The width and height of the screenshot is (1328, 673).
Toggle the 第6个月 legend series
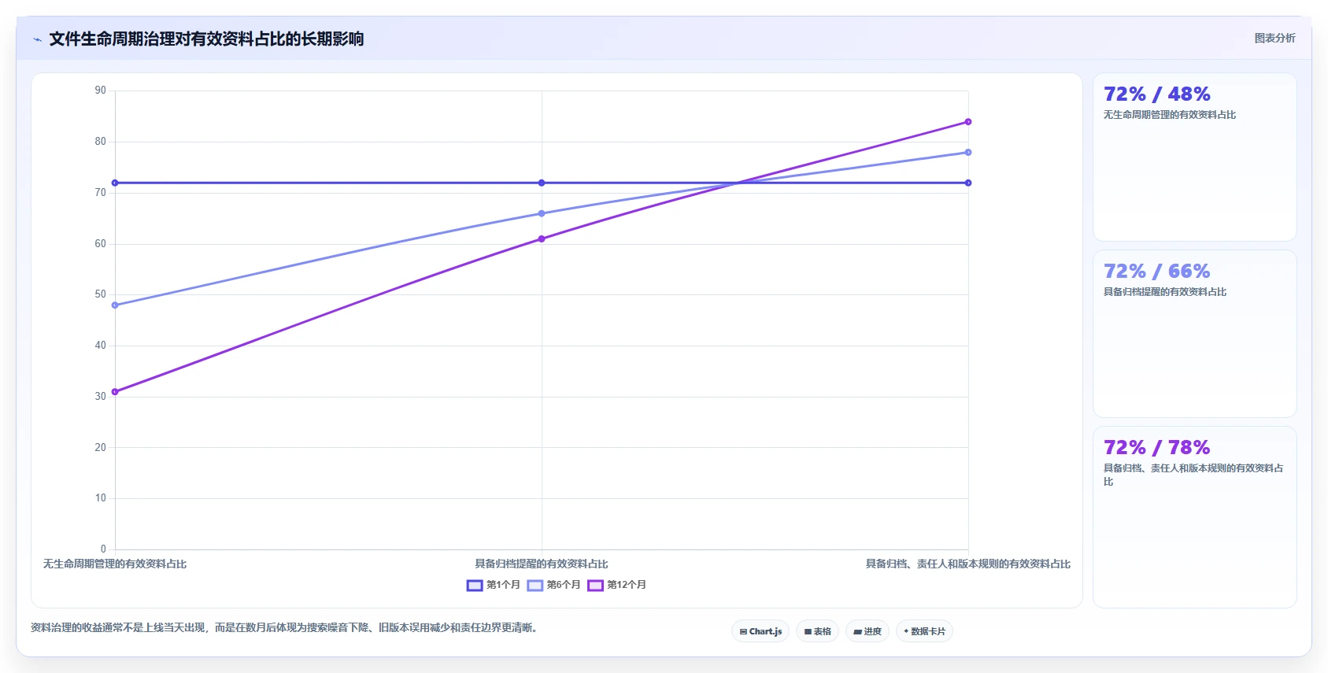pos(554,585)
